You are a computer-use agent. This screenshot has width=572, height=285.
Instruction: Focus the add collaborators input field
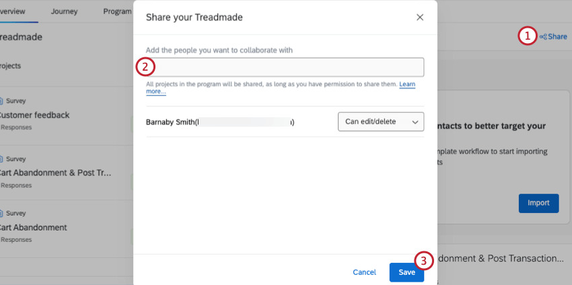pos(285,67)
